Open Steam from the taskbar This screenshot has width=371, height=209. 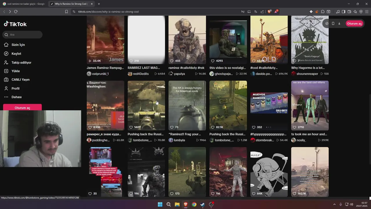(203, 204)
